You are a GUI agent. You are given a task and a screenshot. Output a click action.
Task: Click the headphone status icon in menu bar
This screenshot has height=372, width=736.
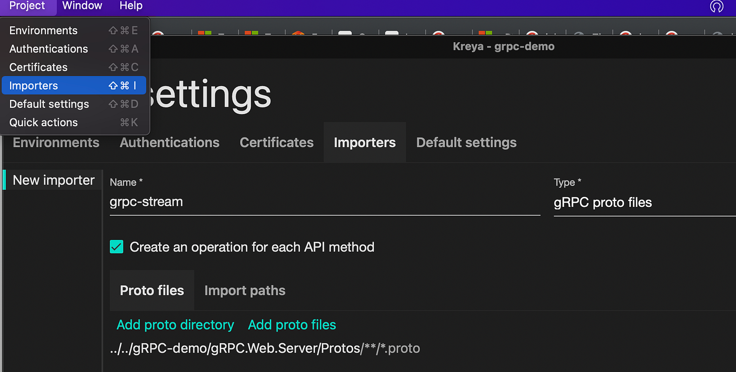click(717, 6)
